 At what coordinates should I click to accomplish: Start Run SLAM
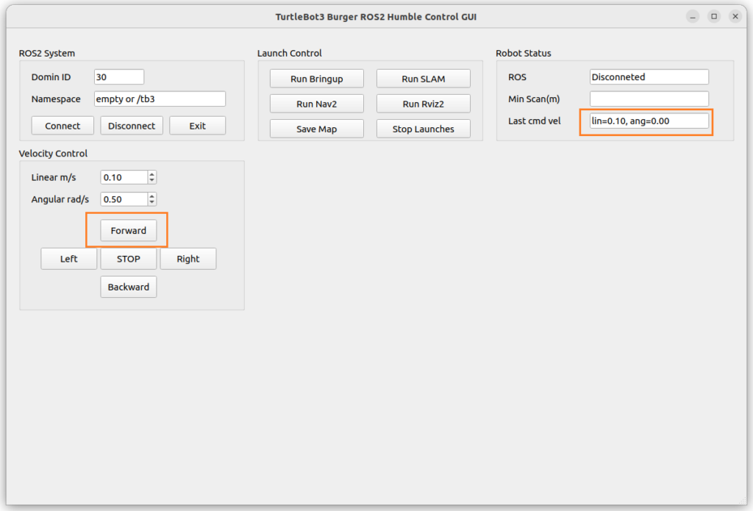point(423,79)
